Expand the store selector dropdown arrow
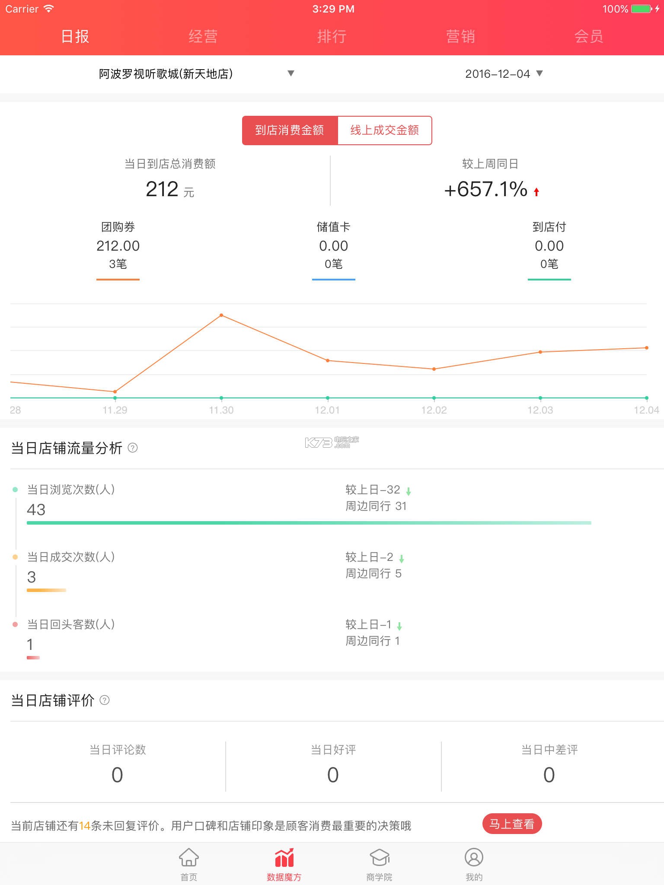 (x=291, y=73)
